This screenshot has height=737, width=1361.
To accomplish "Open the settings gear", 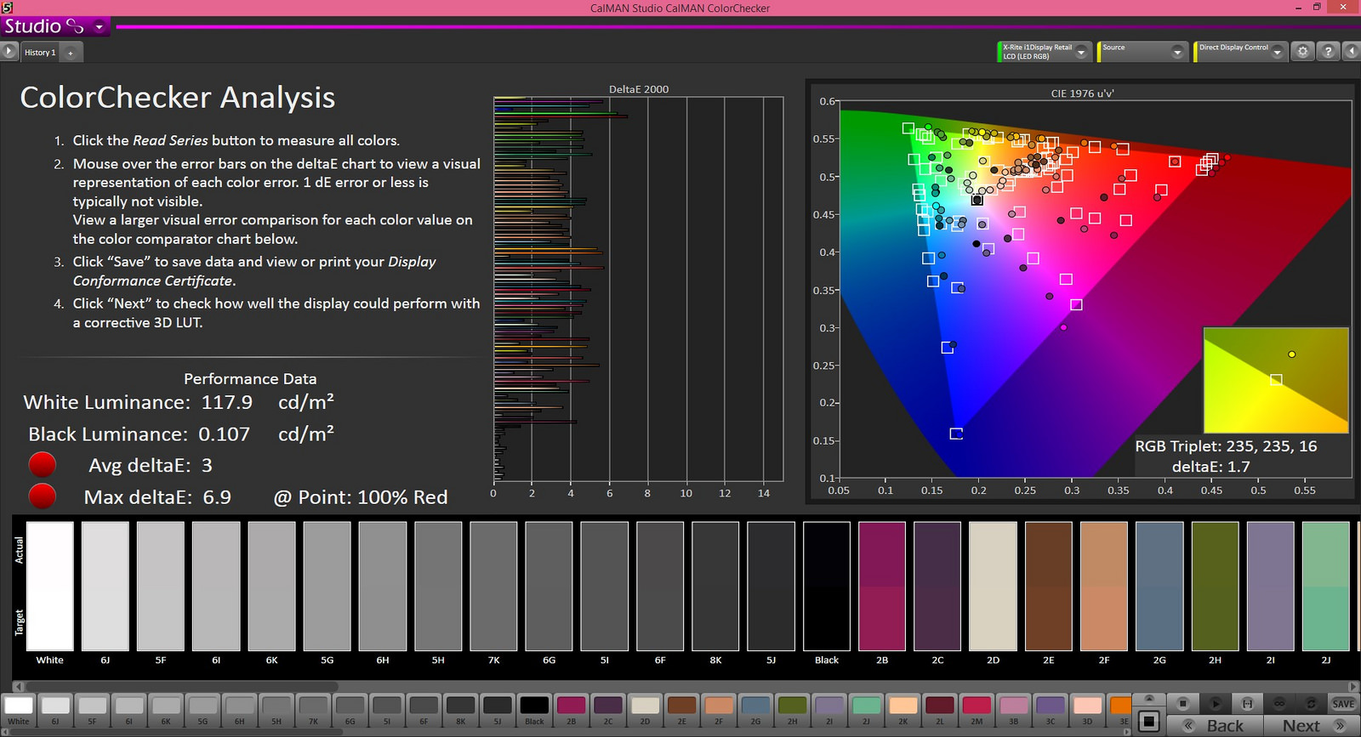I will pyautogui.click(x=1302, y=52).
